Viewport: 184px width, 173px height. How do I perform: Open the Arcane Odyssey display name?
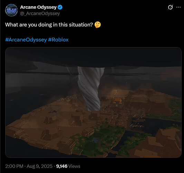pos(38,7)
